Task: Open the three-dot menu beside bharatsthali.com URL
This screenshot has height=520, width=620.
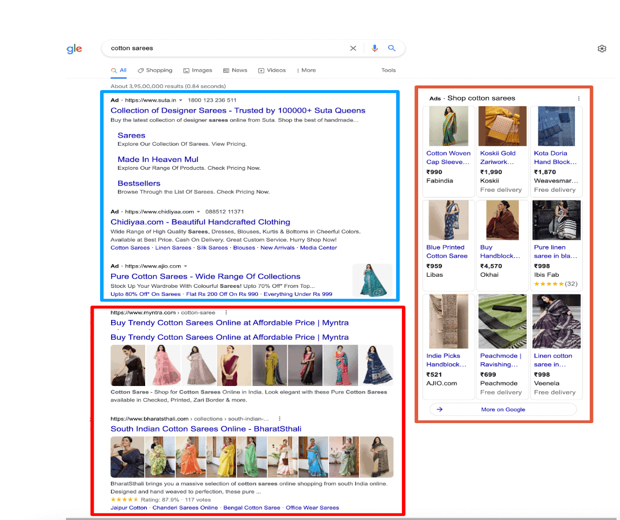Action: pyautogui.click(x=279, y=419)
